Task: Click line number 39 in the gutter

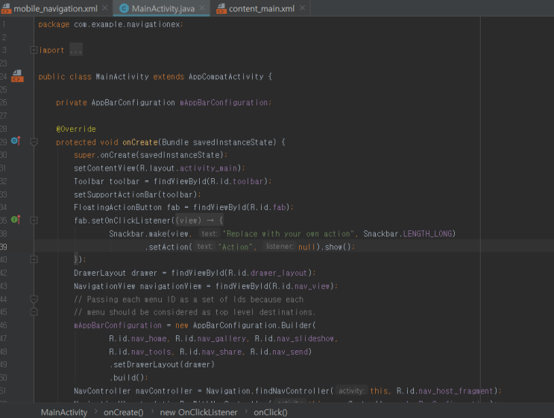Action: point(4,247)
